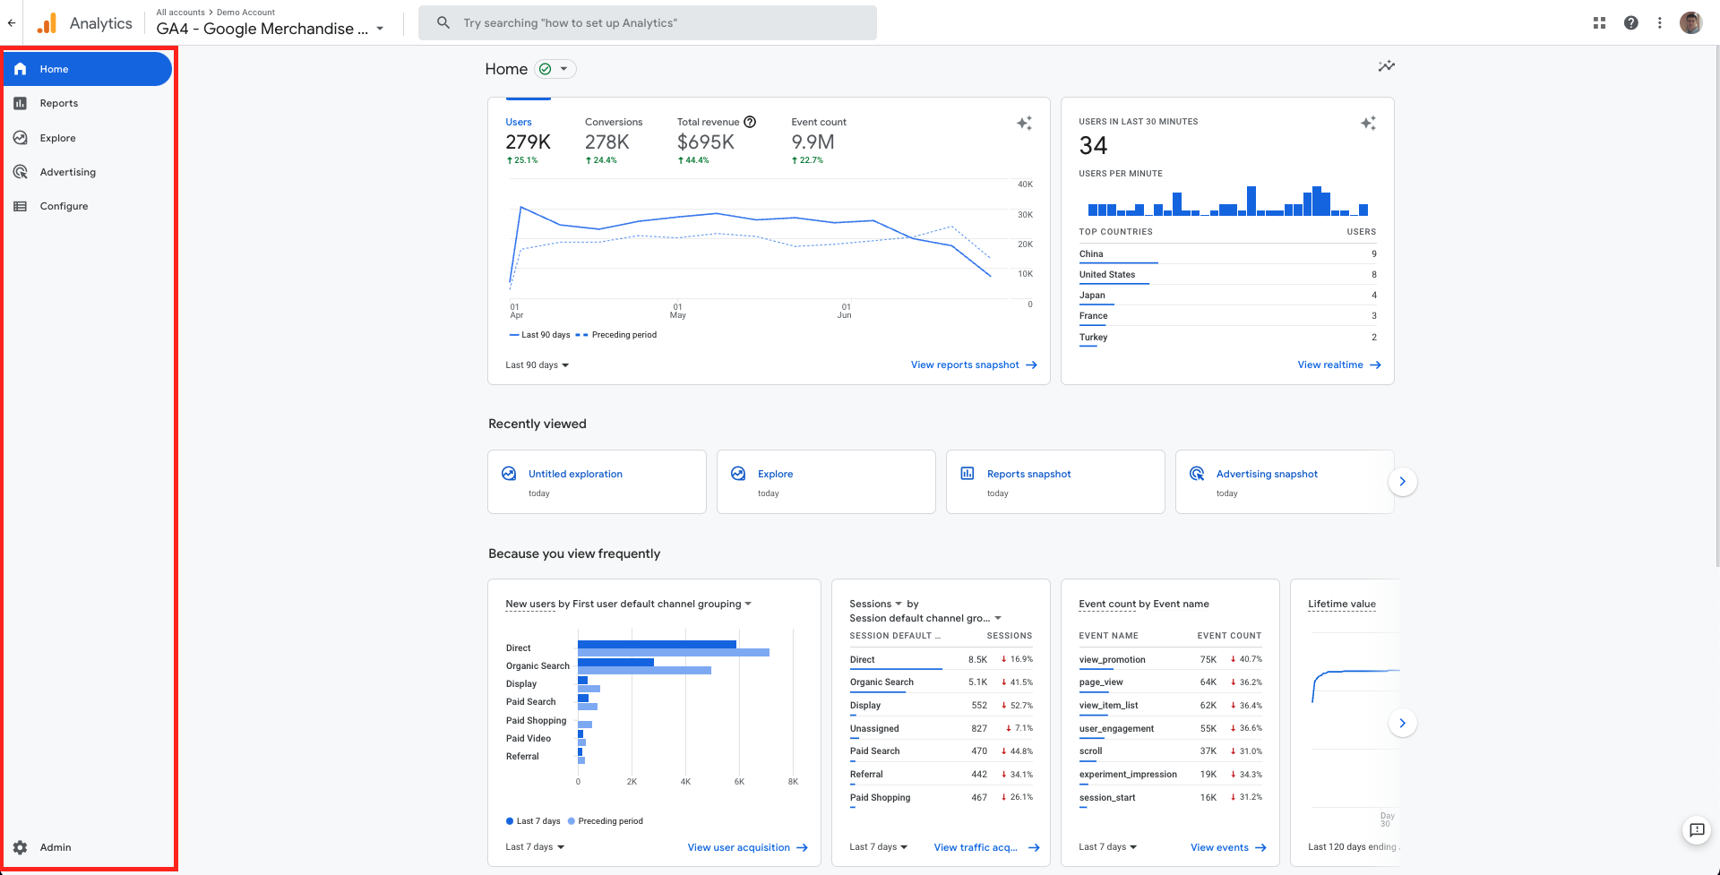
Task: Click the back arrow next to Analytics logo
Action: click(x=12, y=23)
